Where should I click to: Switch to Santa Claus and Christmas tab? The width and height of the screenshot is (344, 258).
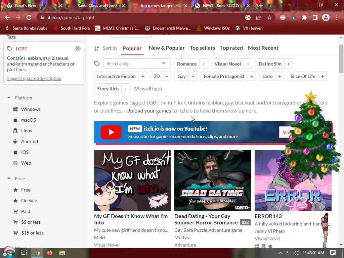97,6
